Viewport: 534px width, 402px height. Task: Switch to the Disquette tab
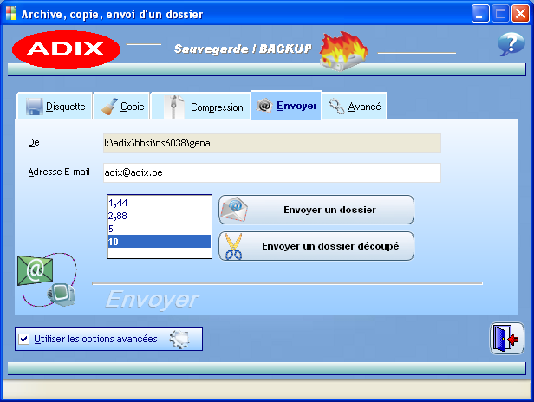coord(55,106)
